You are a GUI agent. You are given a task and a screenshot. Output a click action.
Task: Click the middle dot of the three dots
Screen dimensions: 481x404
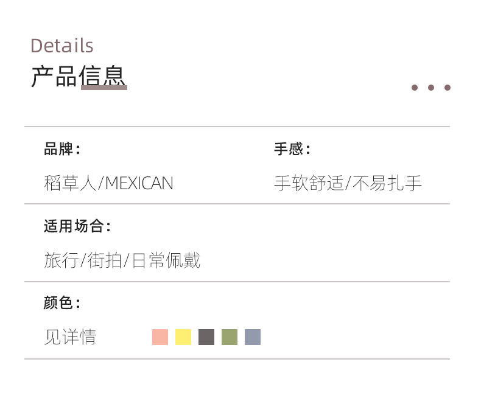tap(431, 88)
